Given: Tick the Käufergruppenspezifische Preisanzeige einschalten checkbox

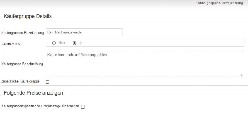Looking at the screenshot, I should pyautogui.click(x=83, y=107).
